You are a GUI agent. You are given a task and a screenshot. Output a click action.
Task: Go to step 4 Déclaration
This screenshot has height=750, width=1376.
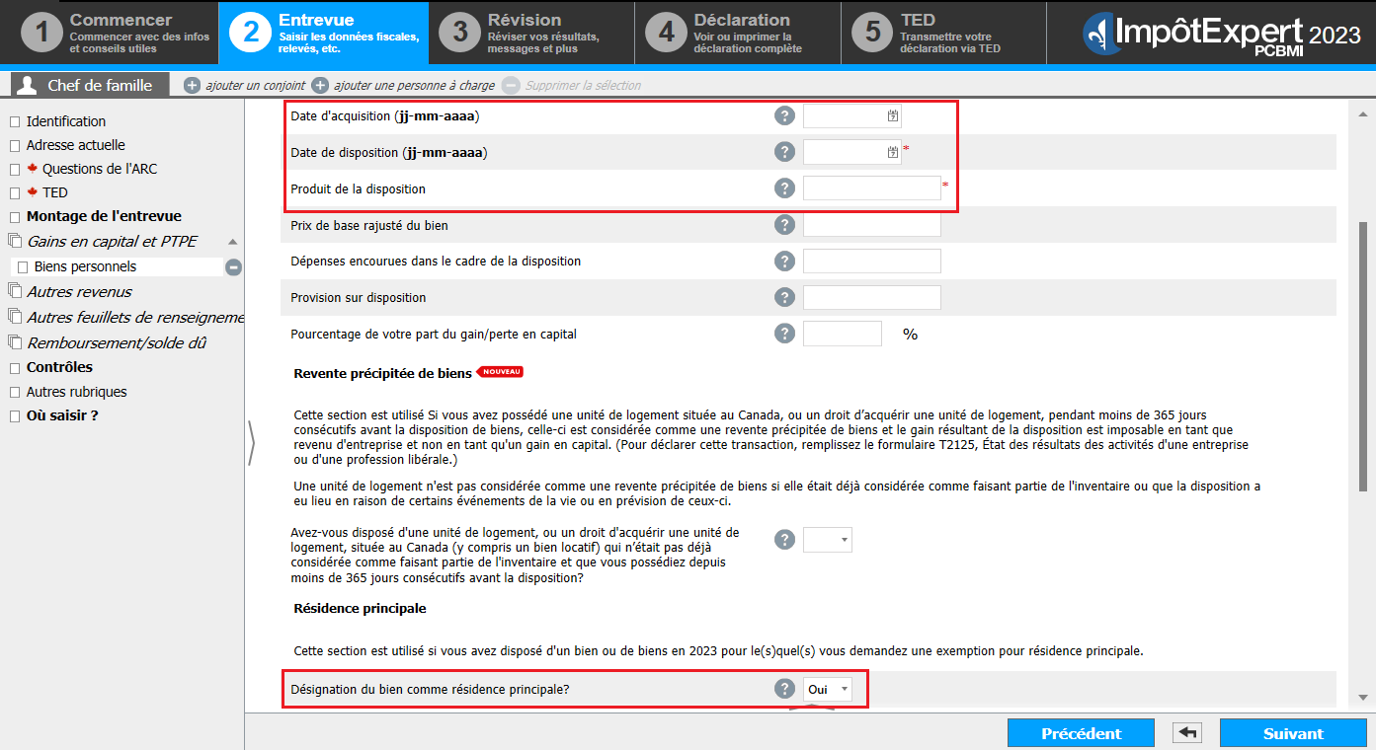click(x=737, y=33)
